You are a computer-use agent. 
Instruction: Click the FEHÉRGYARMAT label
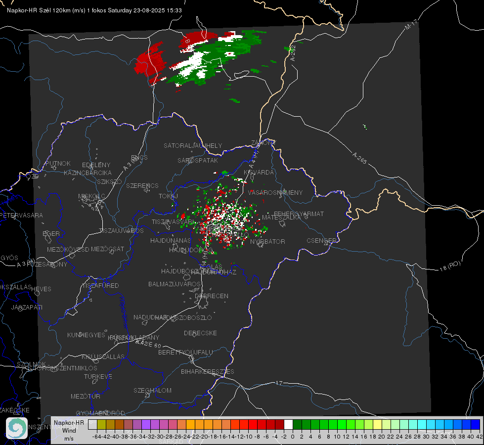(299, 214)
